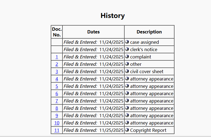Click the Description column header
Image resolution: width=211 pixels, height=137 pixels.
(149, 32)
